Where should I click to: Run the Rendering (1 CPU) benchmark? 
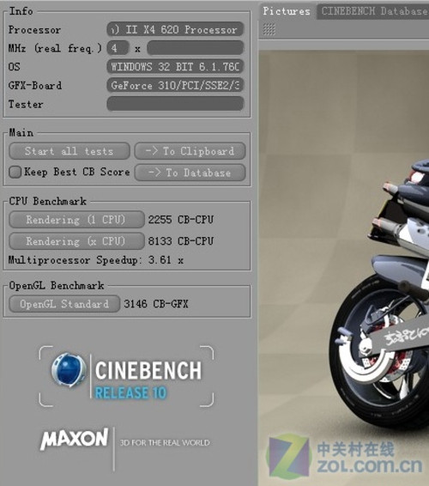coord(76,220)
